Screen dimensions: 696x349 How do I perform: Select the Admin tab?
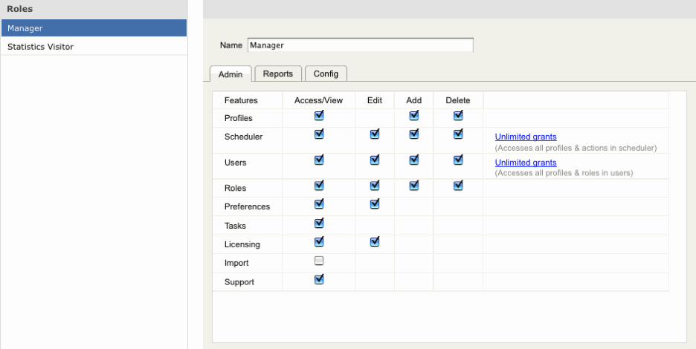point(231,74)
